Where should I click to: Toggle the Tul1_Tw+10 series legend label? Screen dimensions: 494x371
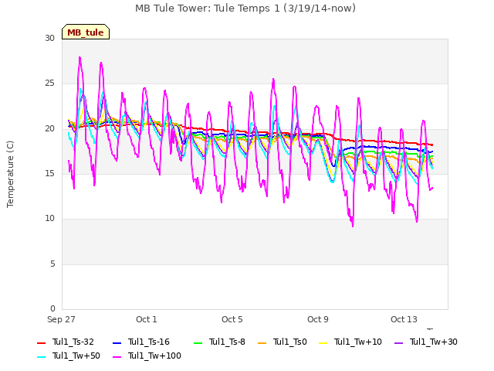[358, 342]
